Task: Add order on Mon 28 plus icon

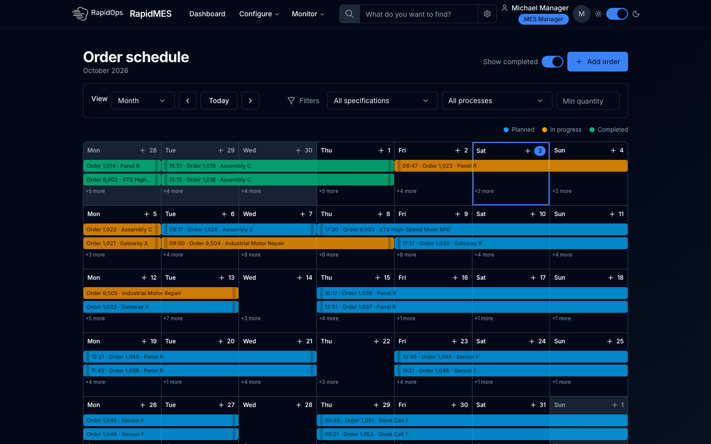Action: click(x=143, y=150)
